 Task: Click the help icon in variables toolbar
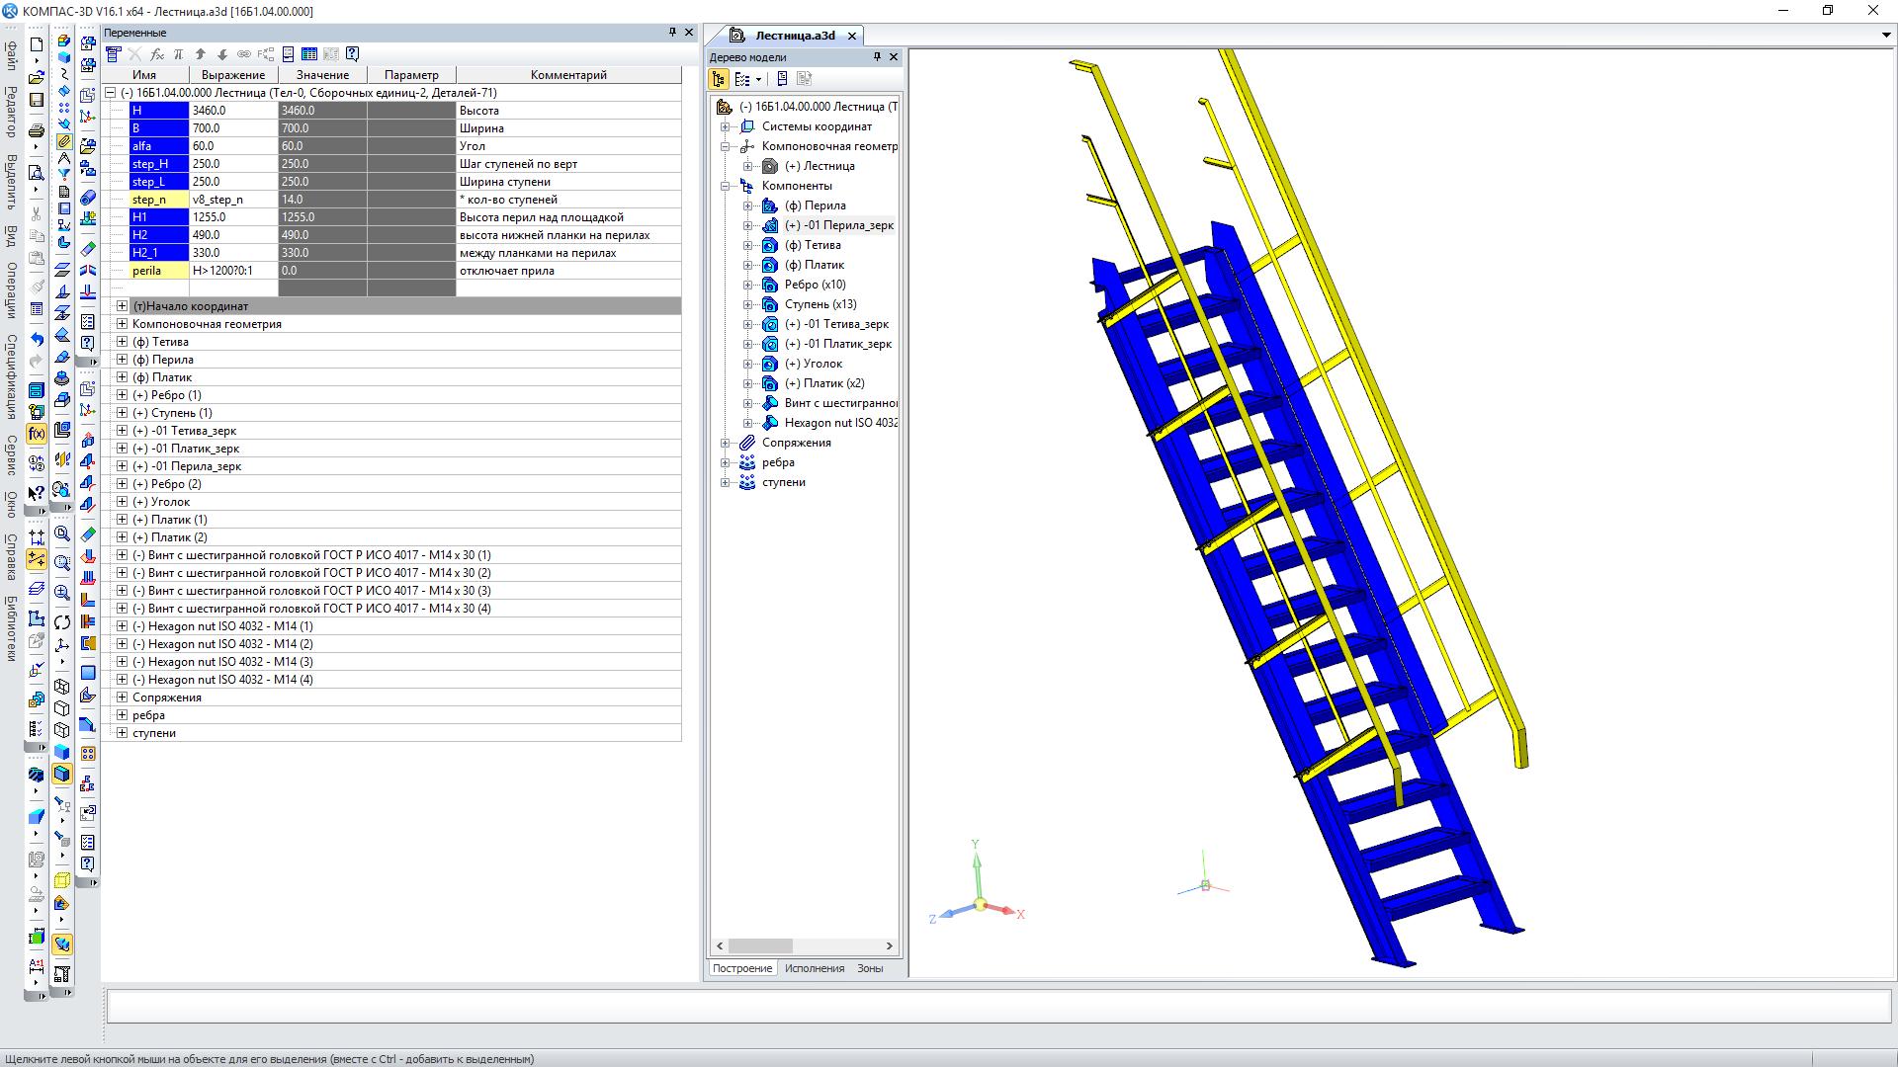pyautogui.click(x=353, y=54)
